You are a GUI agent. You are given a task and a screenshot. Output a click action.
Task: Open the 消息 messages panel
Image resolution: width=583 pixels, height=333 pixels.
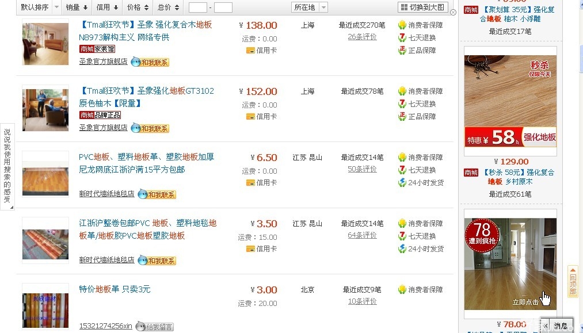click(x=559, y=325)
